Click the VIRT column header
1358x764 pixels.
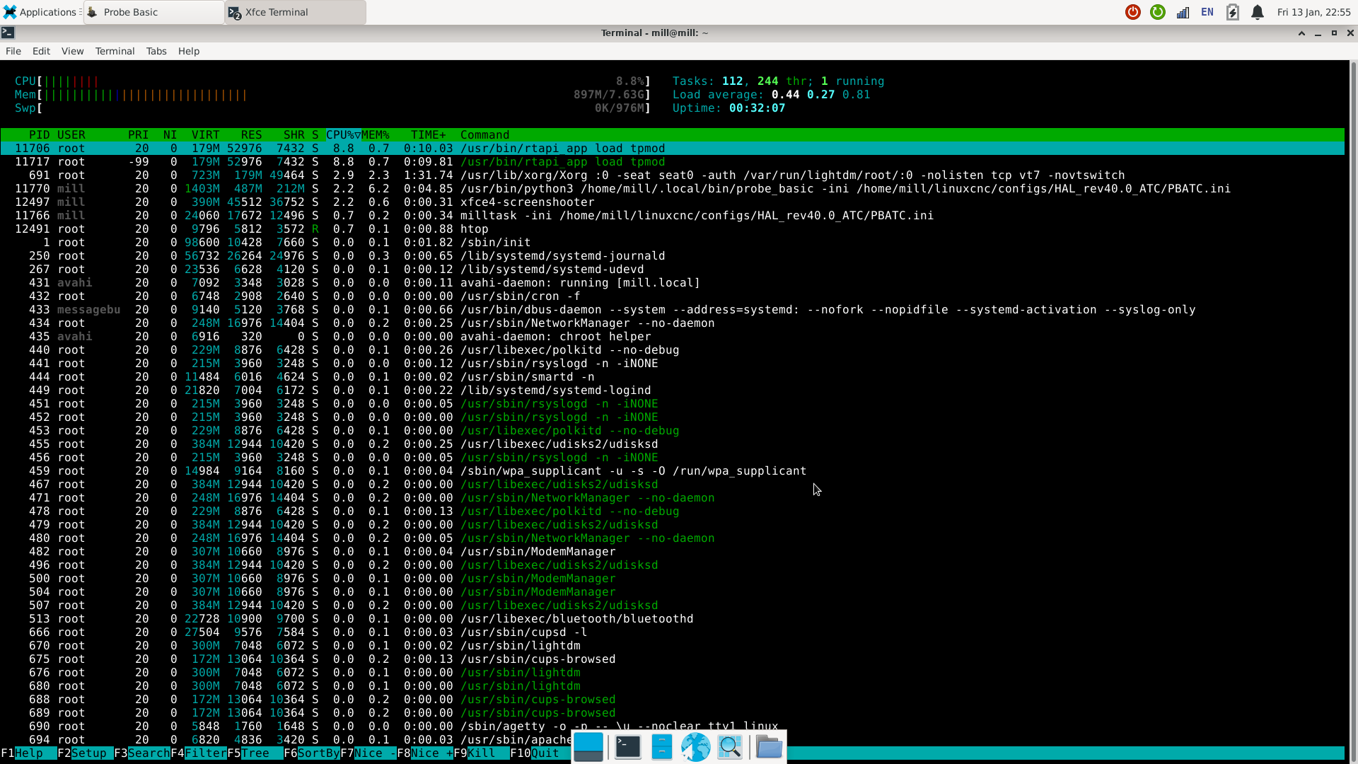[206, 134]
